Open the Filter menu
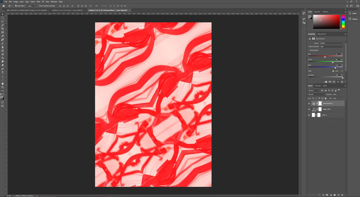The height and width of the screenshot is (197, 360). point(39,1)
